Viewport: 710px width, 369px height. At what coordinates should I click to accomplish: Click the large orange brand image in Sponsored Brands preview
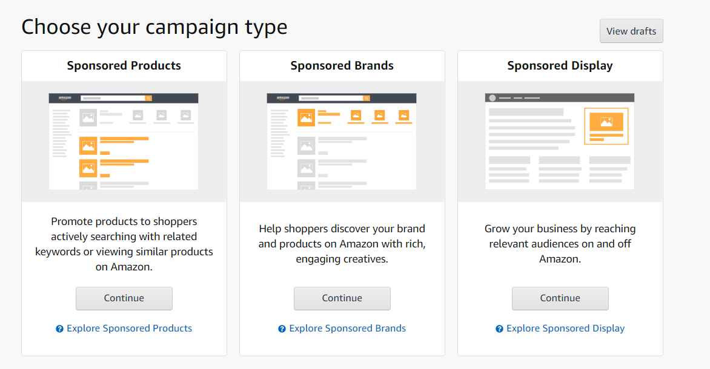pyautogui.click(x=306, y=117)
